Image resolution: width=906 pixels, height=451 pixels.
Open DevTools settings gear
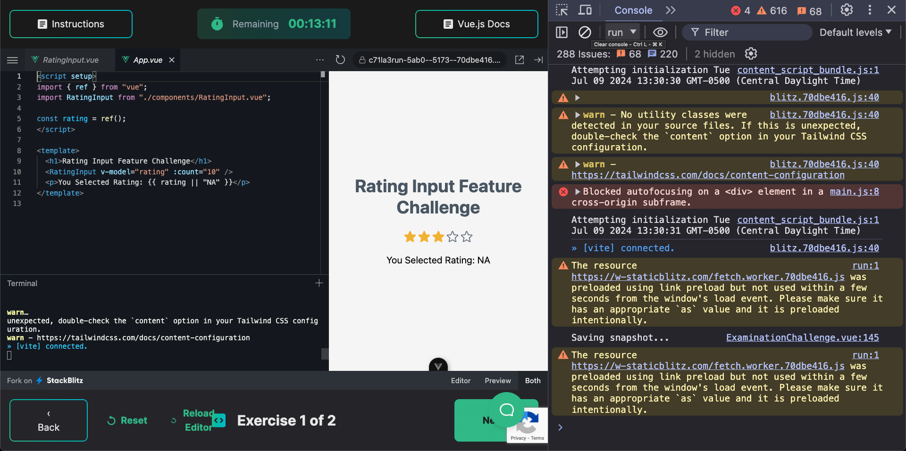[x=847, y=10]
